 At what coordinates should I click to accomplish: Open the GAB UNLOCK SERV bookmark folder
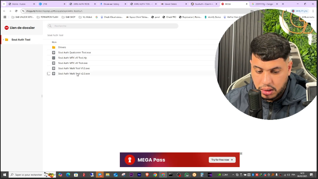point(22,17)
